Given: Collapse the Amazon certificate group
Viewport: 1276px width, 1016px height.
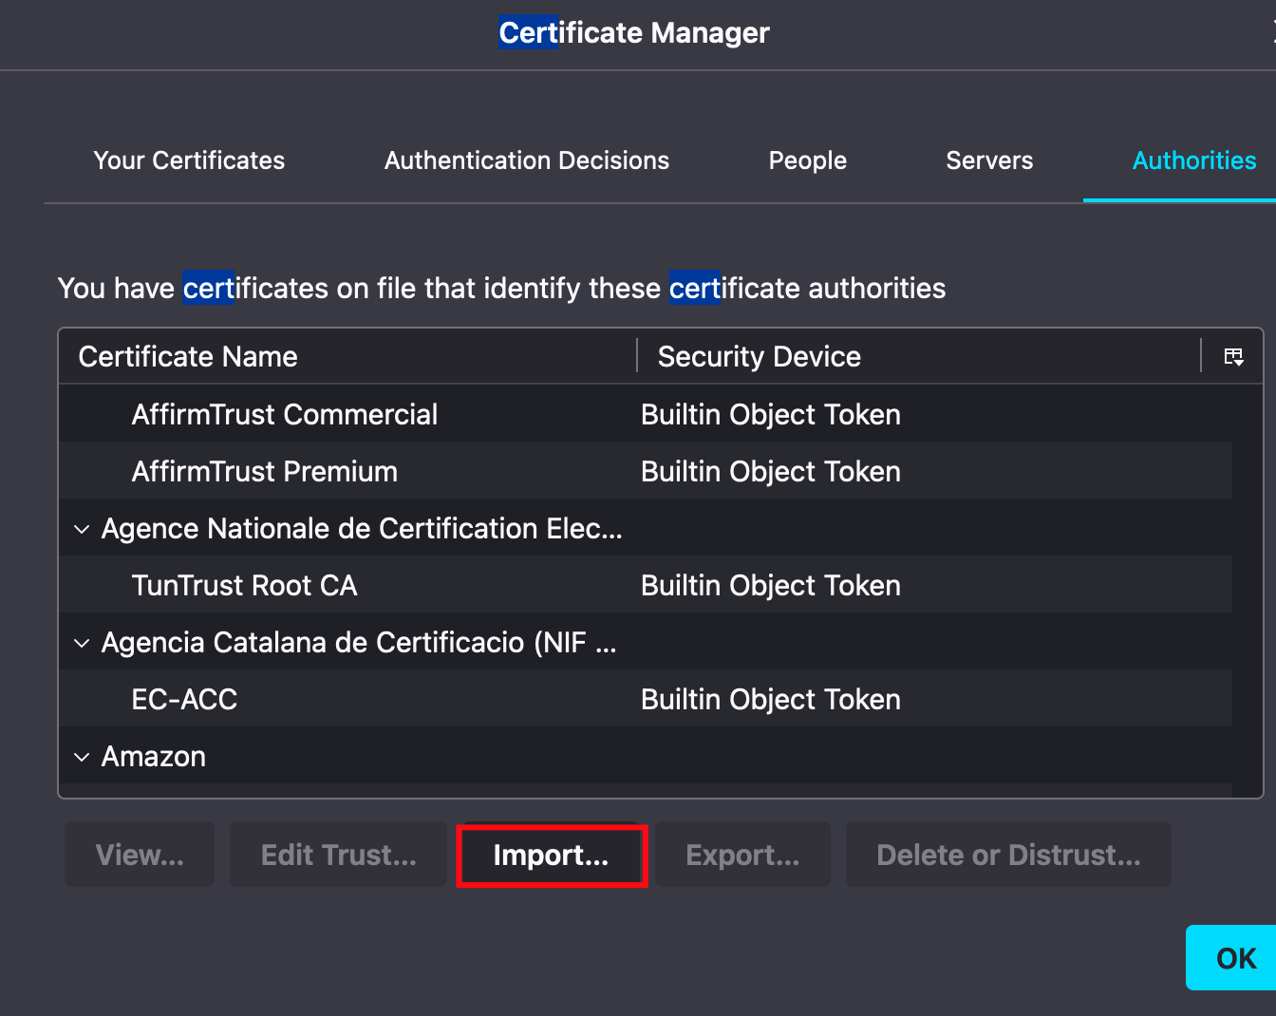Looking at the screenshot, I should pyautogui.click(x=82, y=757).
